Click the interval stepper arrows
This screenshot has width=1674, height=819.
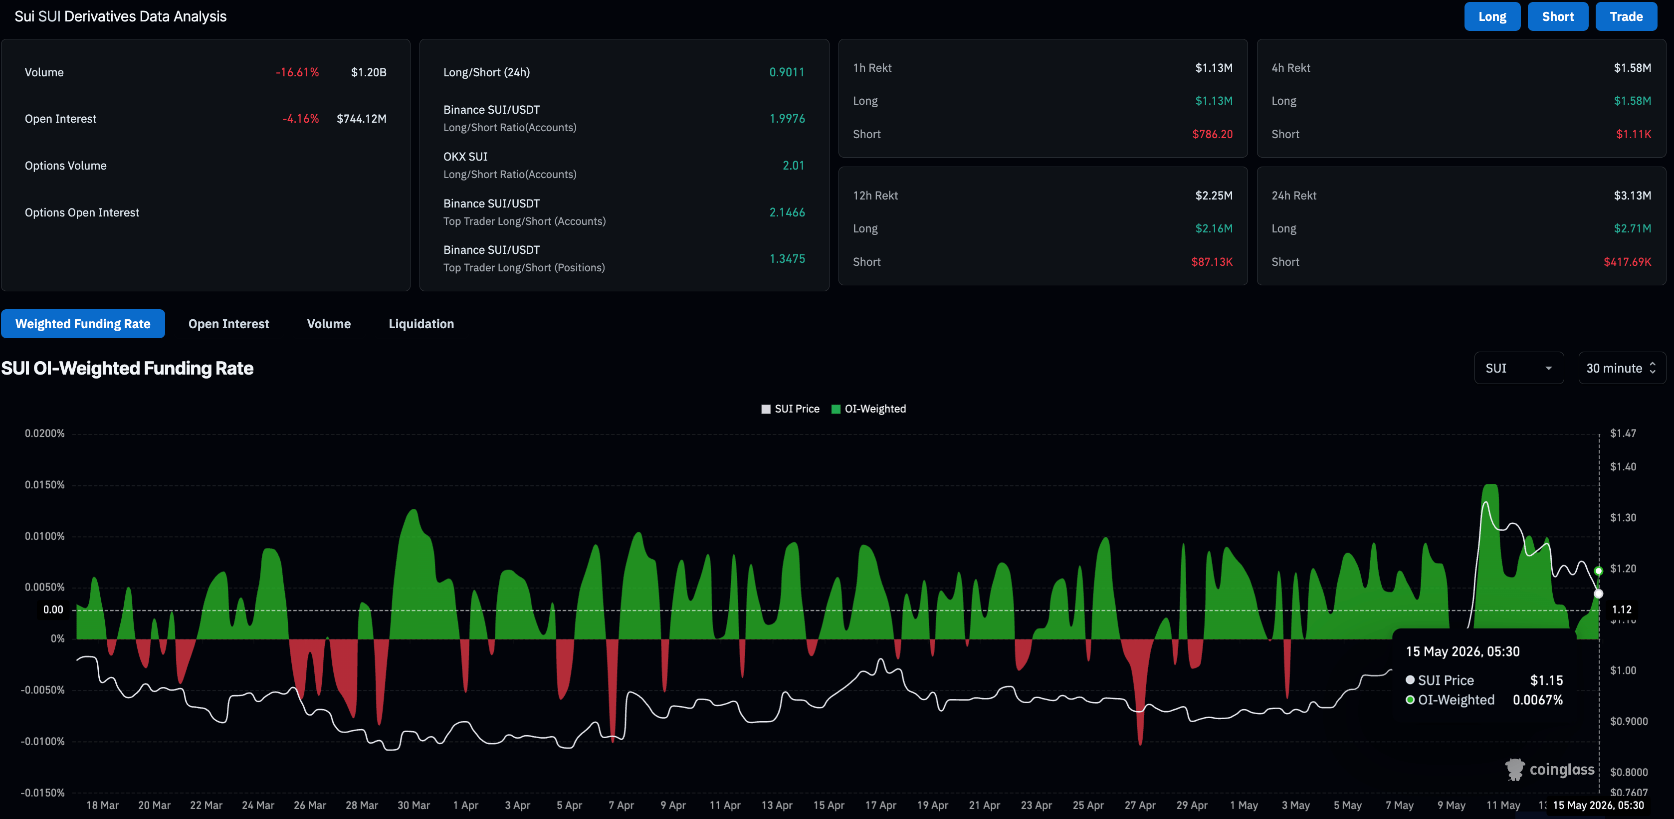click(1653, 368)
